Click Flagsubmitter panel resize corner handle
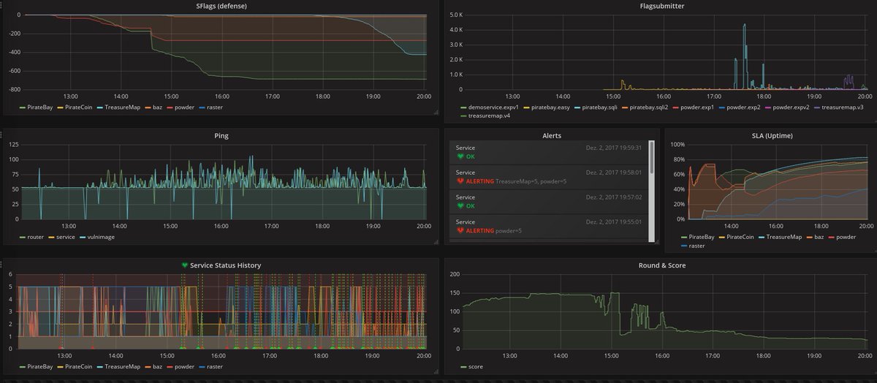Image resolution: width=877 pixels, height=383 pixels. point(873,121)
